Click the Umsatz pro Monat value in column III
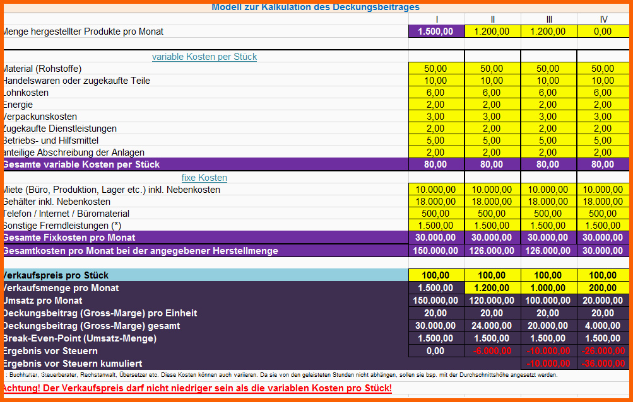The height and width of the screenshot is (402, 633). pyautogui.click(x=548, y=301)
